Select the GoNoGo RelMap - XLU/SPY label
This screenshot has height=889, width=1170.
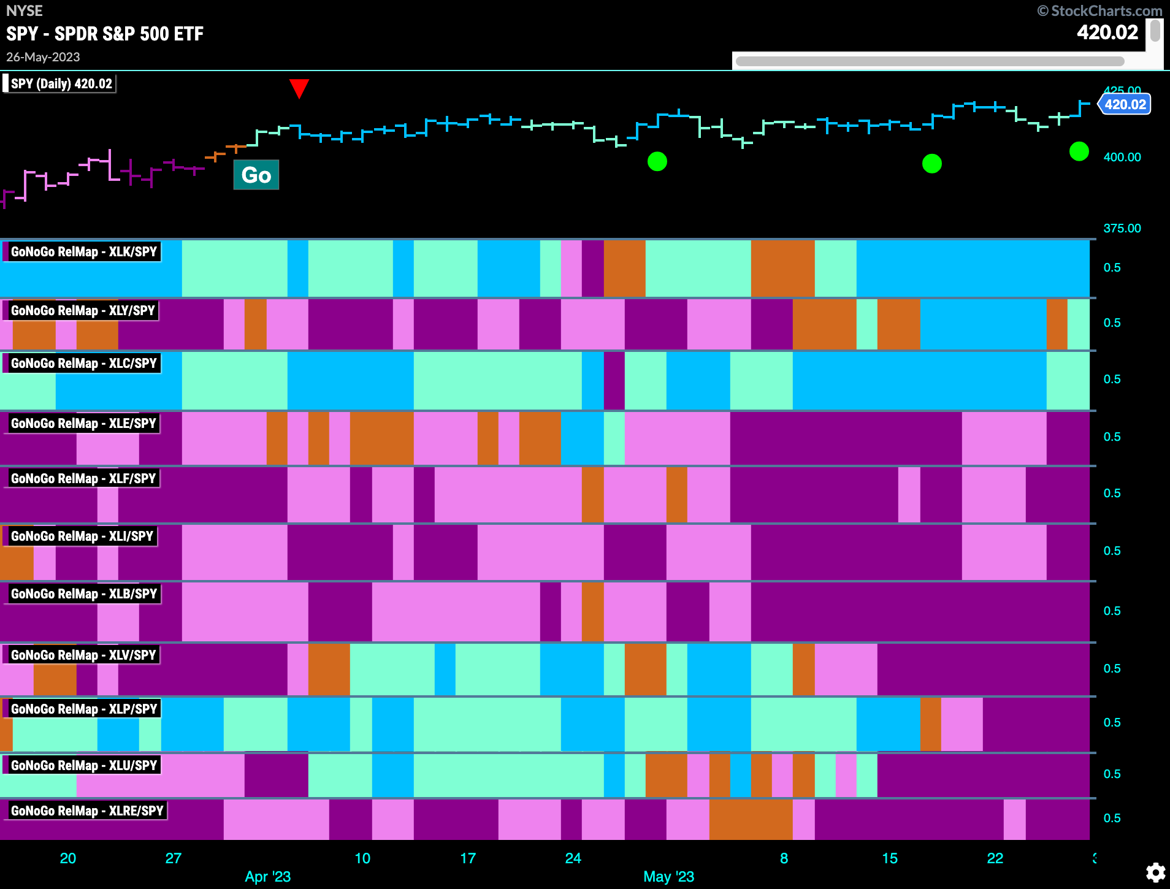82,765
